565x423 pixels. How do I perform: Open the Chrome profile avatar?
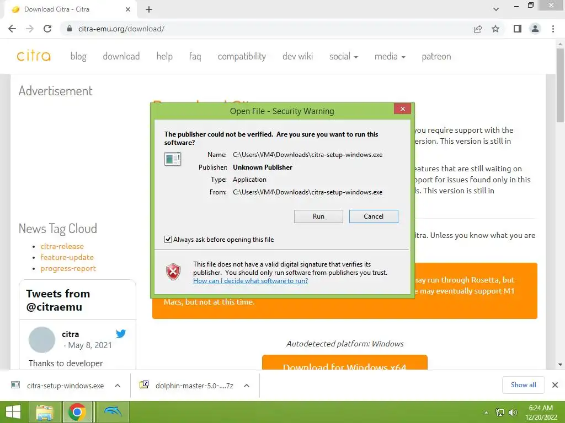(535, 29)
